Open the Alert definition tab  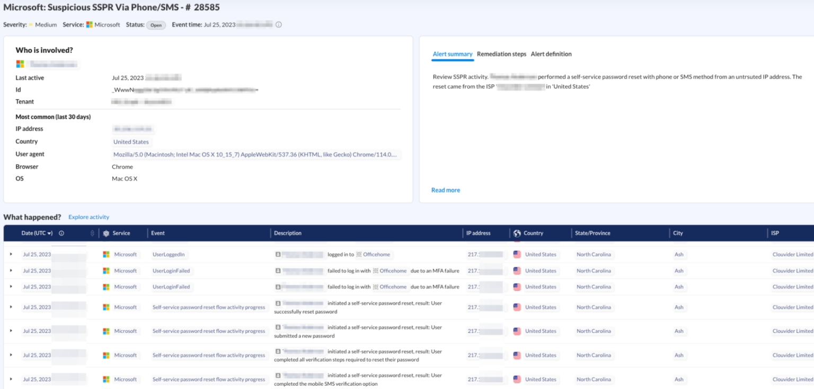[x=551, y=54]
